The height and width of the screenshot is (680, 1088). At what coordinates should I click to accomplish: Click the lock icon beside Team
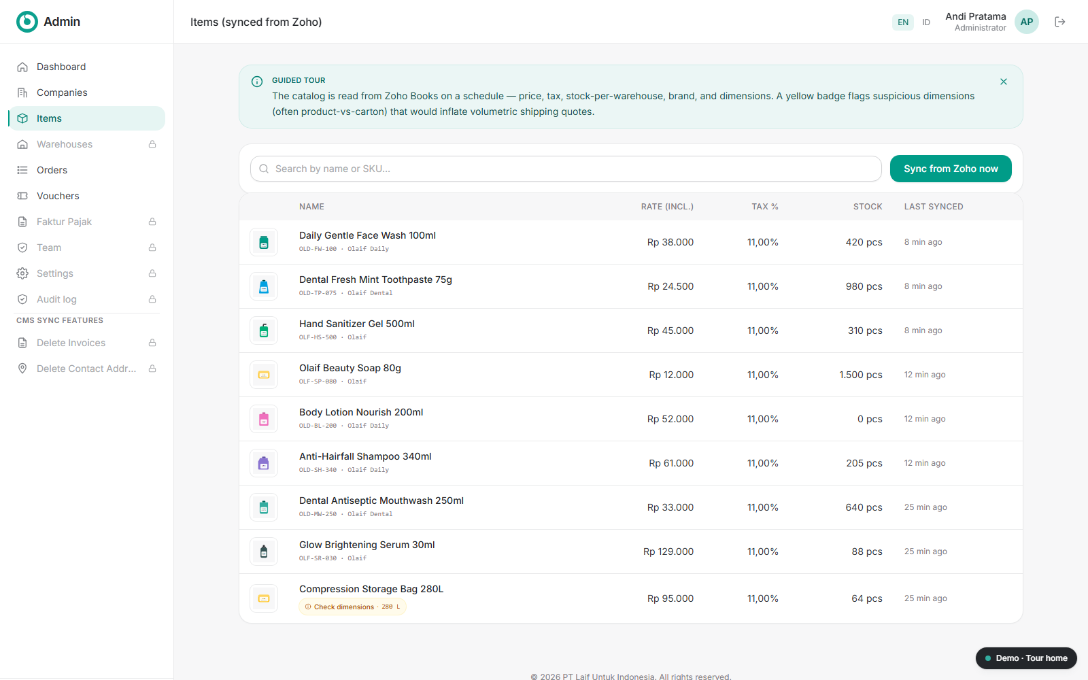[152, 248]
